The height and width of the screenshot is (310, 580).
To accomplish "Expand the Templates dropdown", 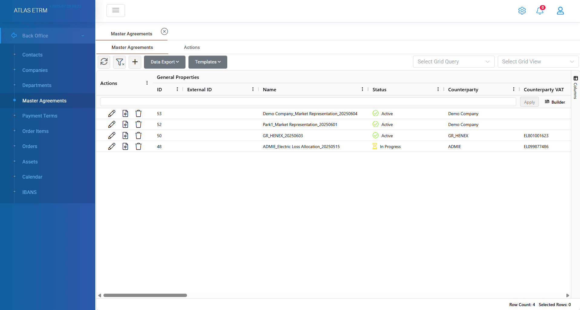I will [x=208, y=62].
